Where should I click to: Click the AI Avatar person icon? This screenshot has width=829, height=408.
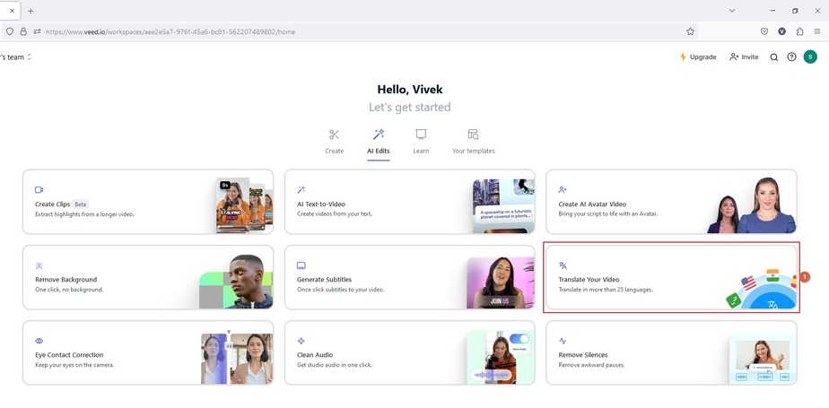coord(563,190)
